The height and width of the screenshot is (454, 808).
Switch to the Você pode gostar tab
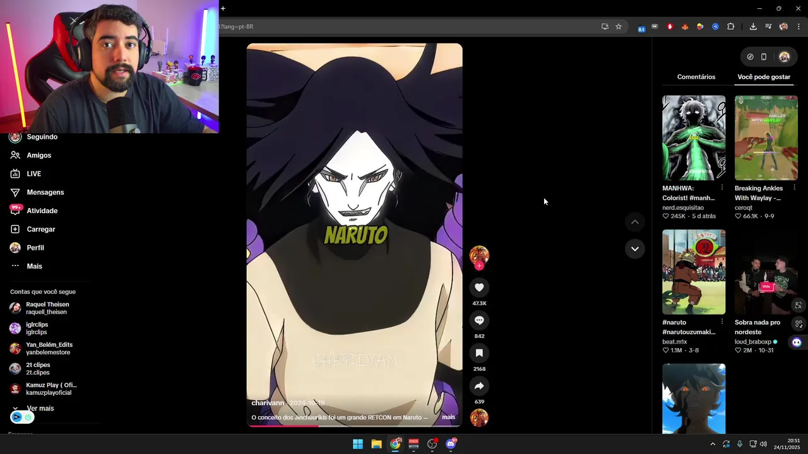[764, 77]
